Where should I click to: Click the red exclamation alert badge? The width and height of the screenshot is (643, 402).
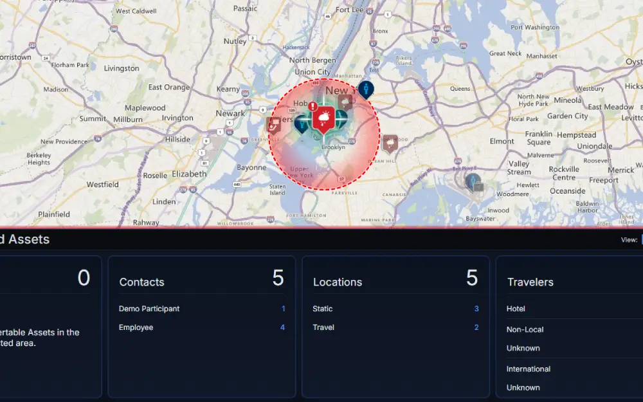coord(313,107)
